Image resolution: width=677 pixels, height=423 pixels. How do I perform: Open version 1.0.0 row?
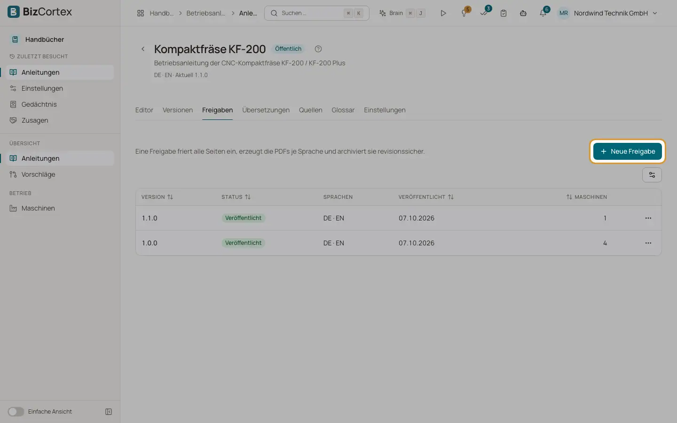[399, 243]
